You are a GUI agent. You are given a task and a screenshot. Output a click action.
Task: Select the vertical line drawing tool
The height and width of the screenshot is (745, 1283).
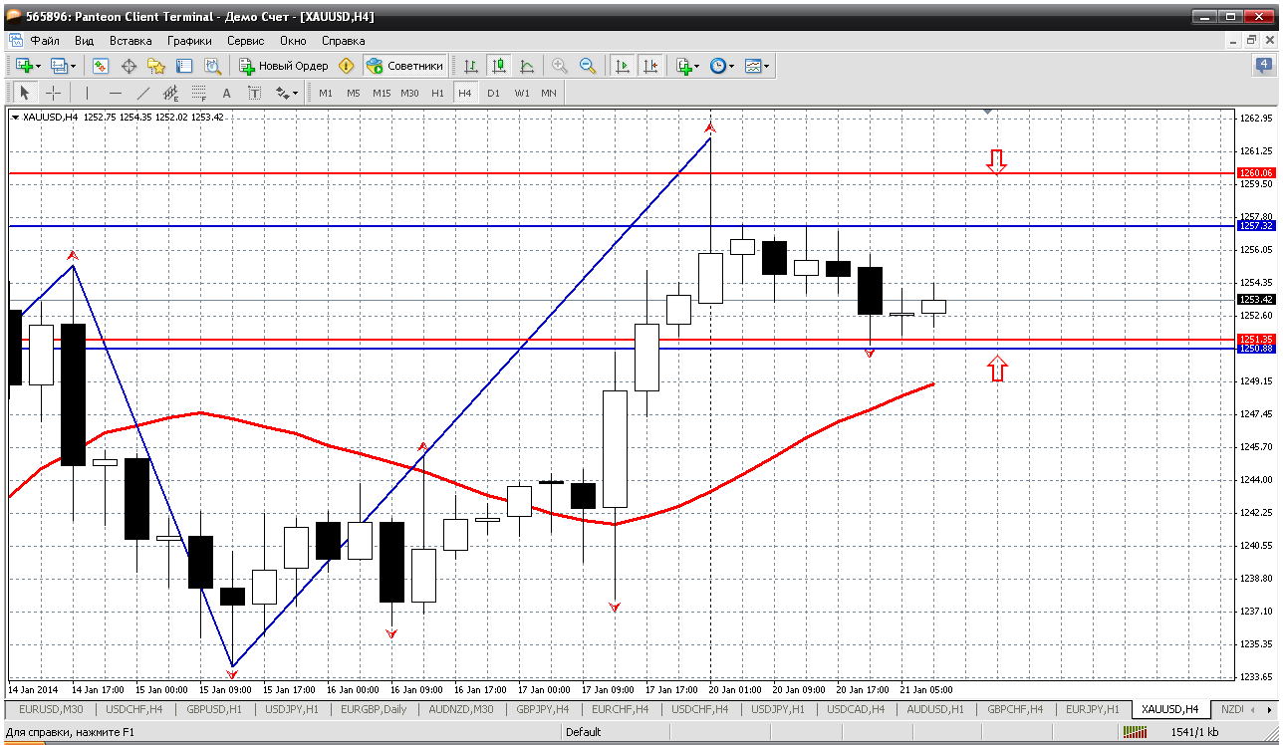point(87,93)
